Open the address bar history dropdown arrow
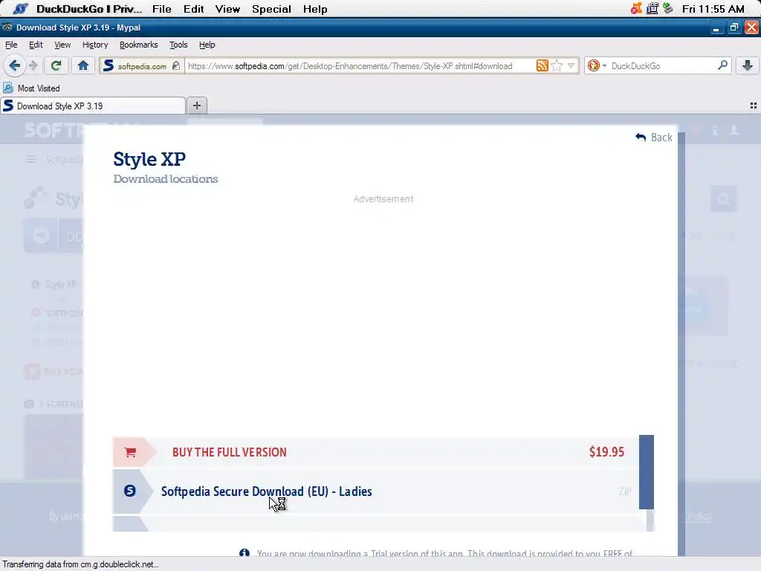The height and width of the screenshot is (571, 761). [x=571, y=65]
